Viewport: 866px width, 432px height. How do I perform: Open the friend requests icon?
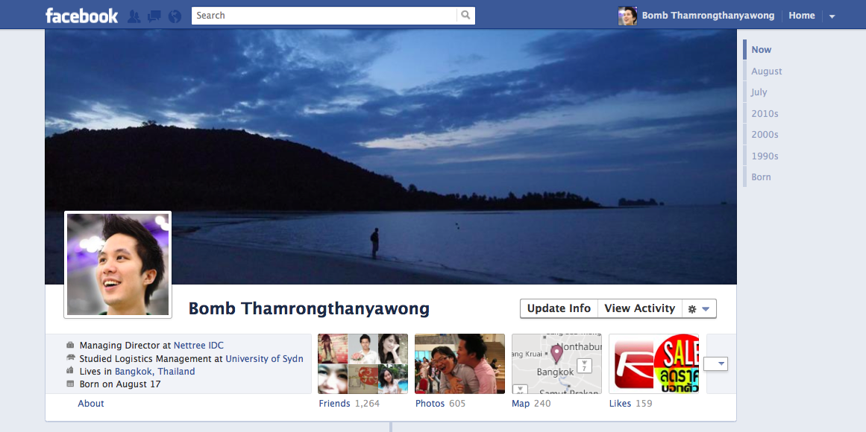pos(134,16)
